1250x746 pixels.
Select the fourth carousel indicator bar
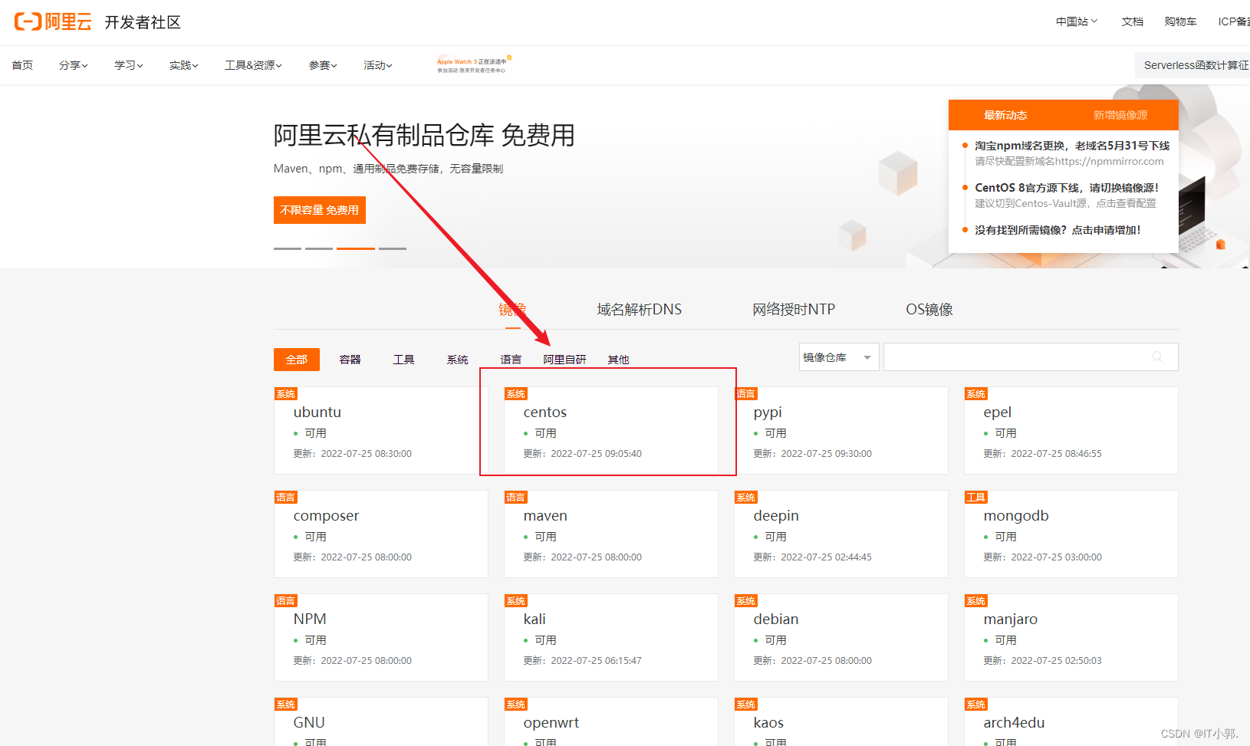click(x=393, y=248)
